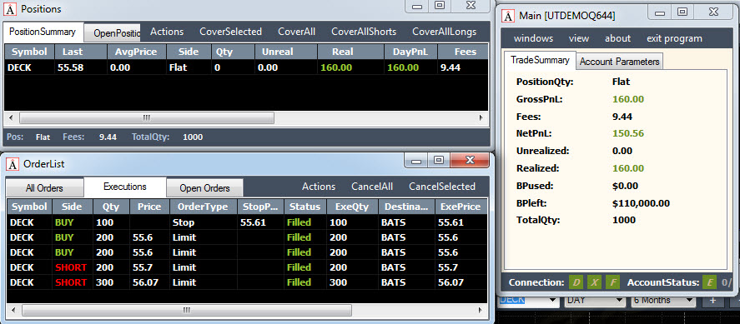Click the OrderList window app icon

click(12, 164)
